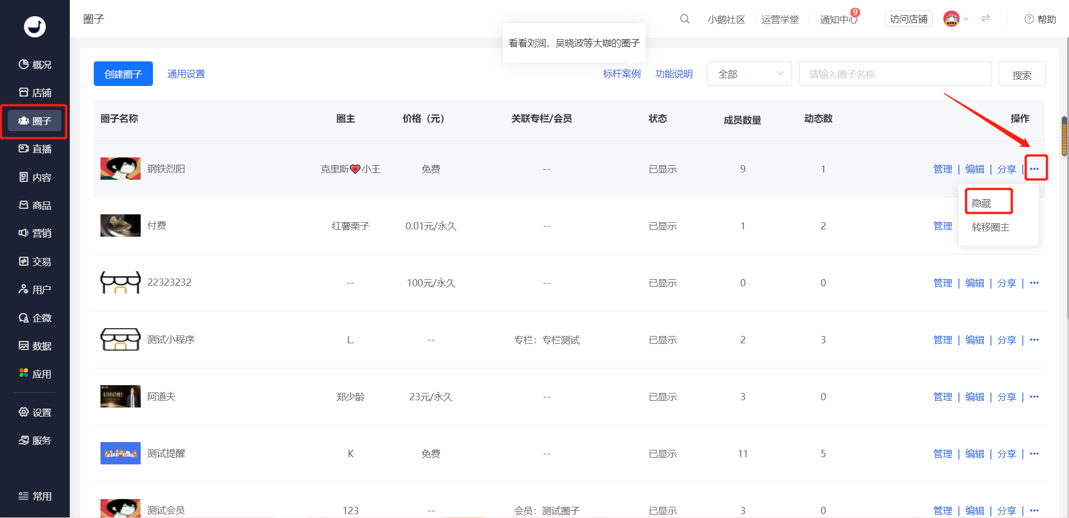Click 编辑 for 钢铁烈阳
The width and height of the screenshot is (1069, 518).
point(975,169)
